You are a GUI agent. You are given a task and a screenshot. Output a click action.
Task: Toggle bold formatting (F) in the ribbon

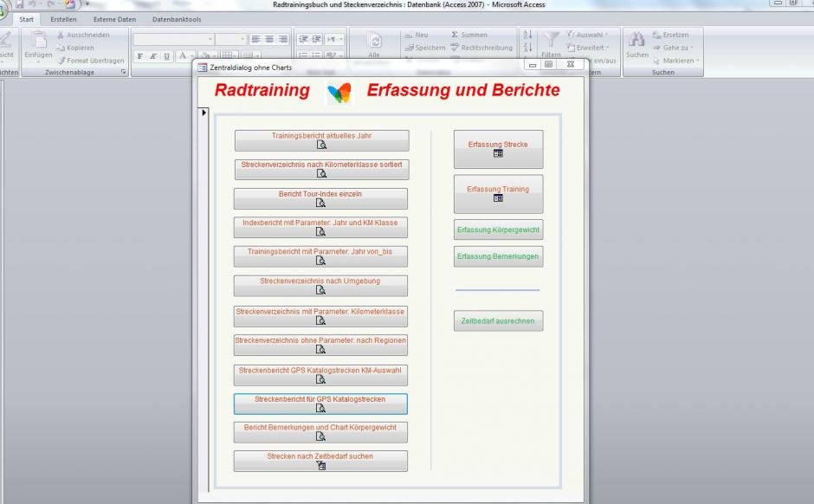pos(140,56)
